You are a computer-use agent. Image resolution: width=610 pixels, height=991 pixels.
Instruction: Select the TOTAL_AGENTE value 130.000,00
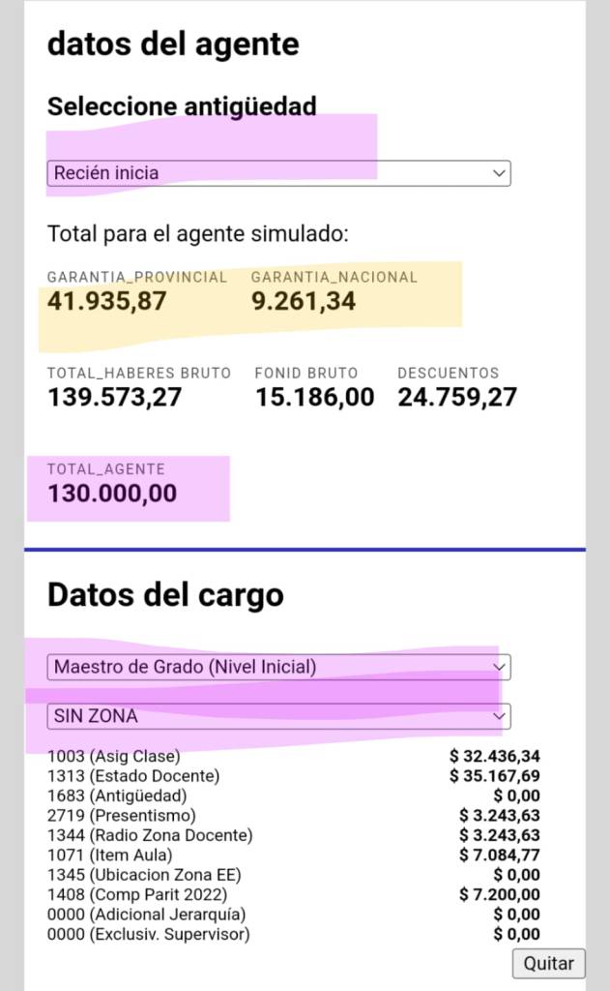[112, 494]
